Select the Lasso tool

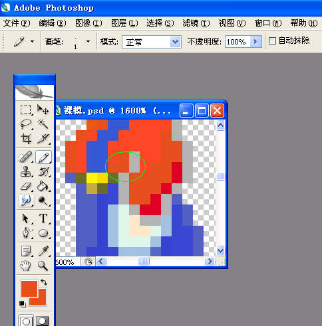coord(26,124)
